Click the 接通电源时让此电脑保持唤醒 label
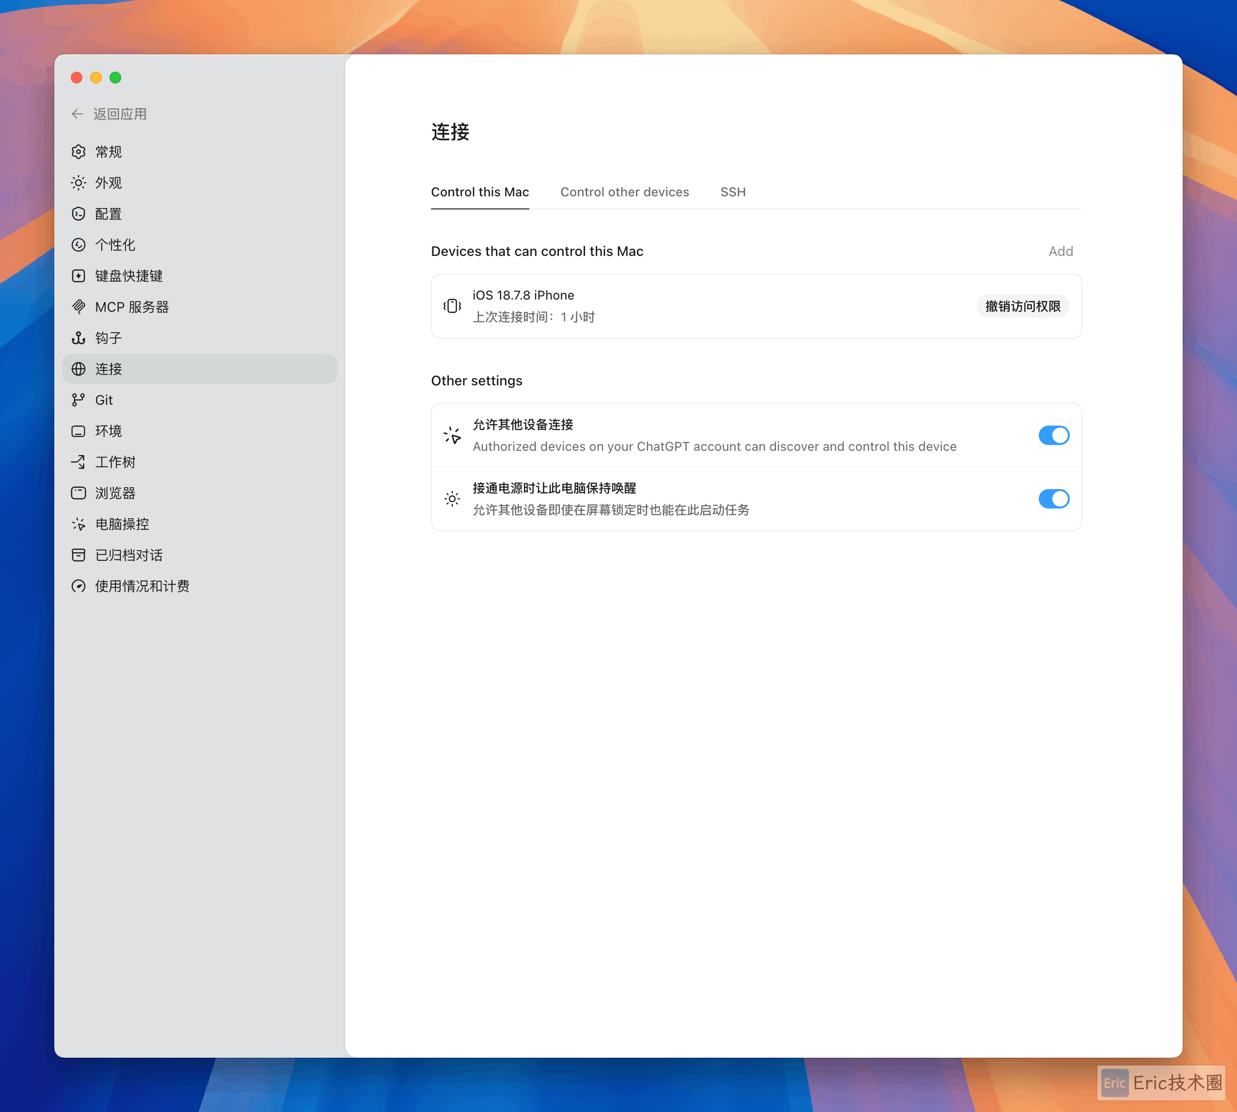The width and height of the screenshot is (1237, 1112). 555,489
